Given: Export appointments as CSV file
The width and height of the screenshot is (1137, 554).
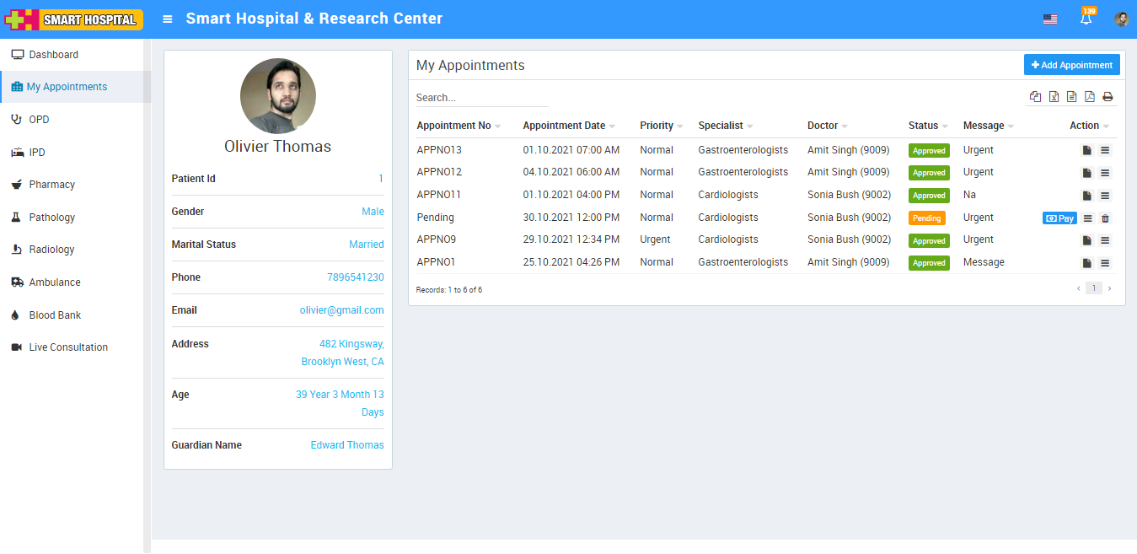Looking at the screenshot, I should coord(1071,97).
